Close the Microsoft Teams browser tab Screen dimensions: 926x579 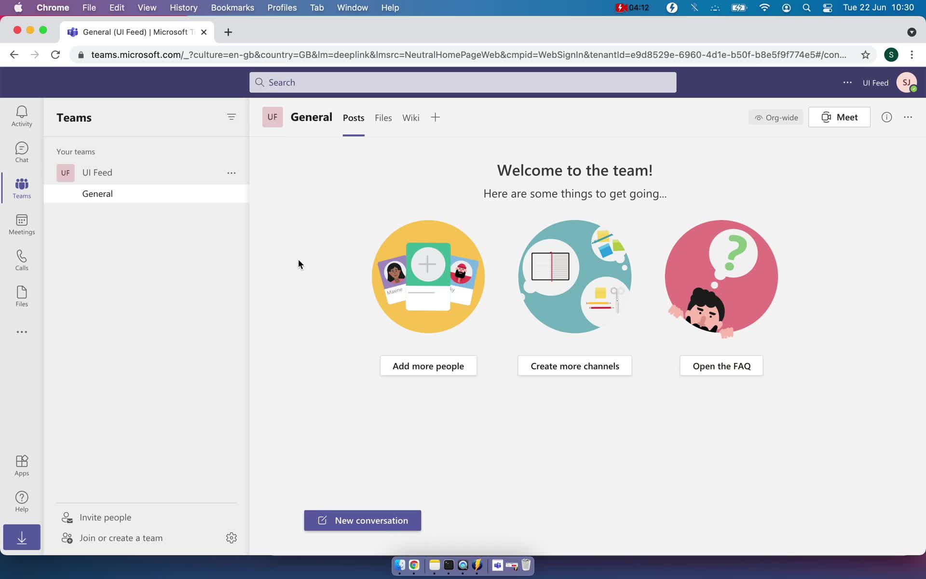(x=204, y=32)
